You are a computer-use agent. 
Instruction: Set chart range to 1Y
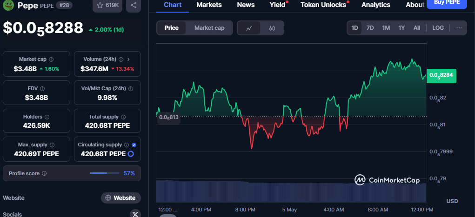tap(401, 28)
